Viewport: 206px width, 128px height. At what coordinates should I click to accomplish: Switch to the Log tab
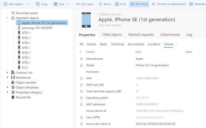tap(189, 35)
